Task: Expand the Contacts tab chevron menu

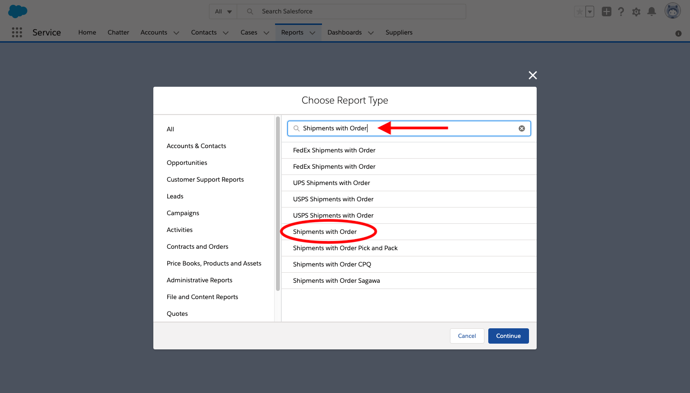Action: click(226, 33)
